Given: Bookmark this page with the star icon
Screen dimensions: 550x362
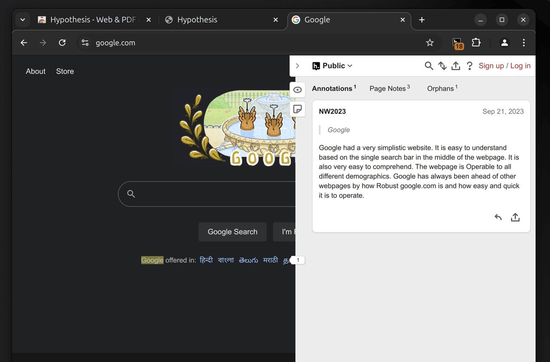Looking at the screenshot, I should 430,43.
